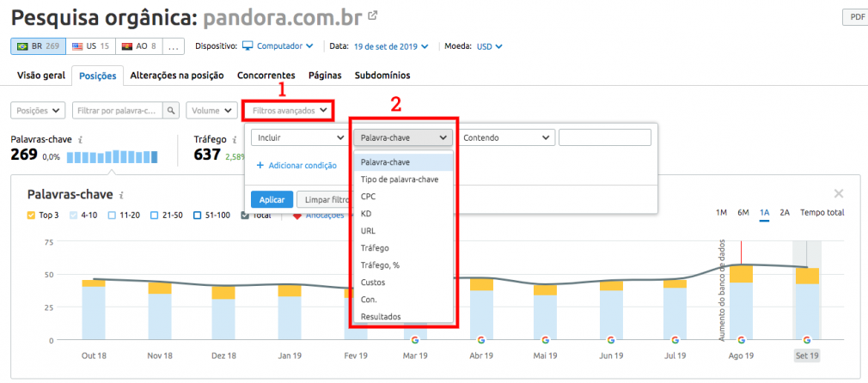
Task: Select Tipo de palavra-chave option
Action: point(404,179)
